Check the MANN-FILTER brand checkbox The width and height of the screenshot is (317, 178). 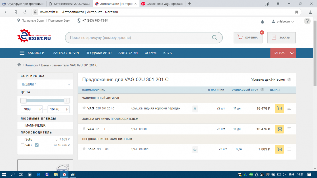22,126
